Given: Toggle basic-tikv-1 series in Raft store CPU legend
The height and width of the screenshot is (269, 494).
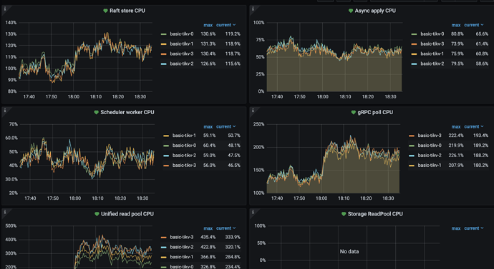Looking at the screenshot, I should [x=182, y=44].
